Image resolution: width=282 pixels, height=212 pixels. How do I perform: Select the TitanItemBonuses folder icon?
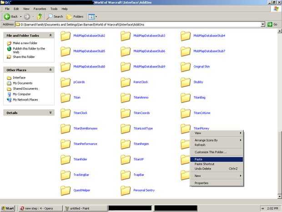coord(65,129)
